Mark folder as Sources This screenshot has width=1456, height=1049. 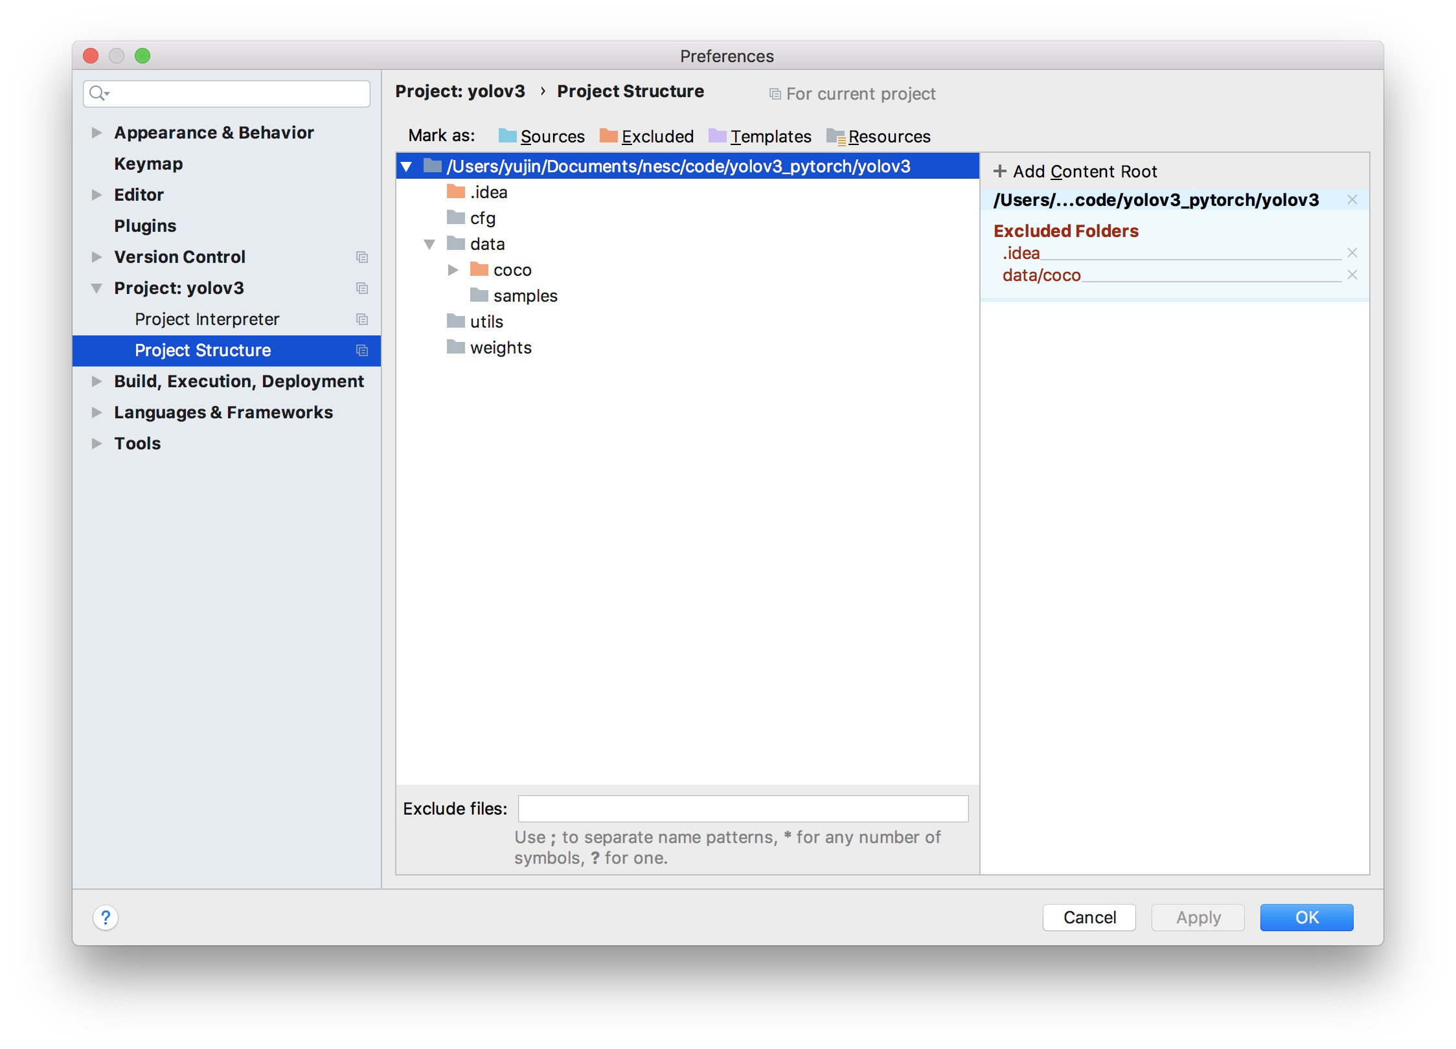pyautogui.click(x=541, y=137)
